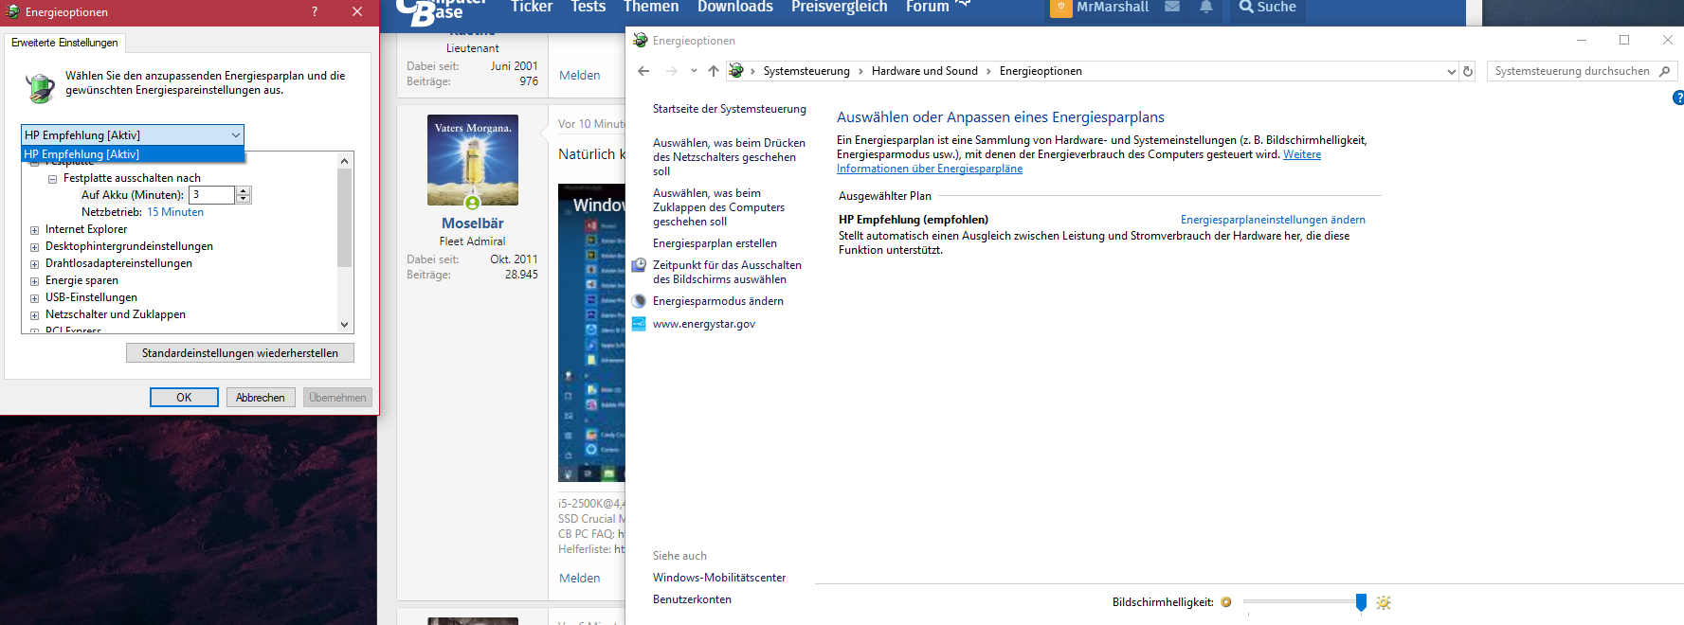This screenshot has width=1684, height=625.
Task: Open Preisvergleich on ComputerBase
Action: tap(840, 7)
